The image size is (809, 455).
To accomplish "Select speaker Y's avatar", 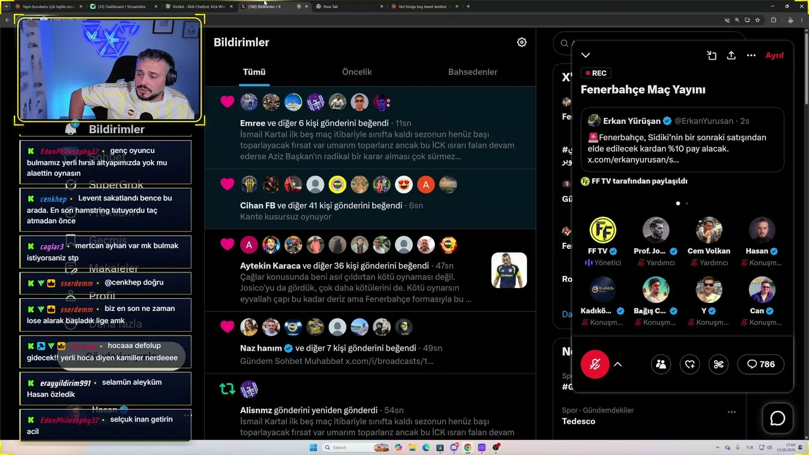I will 709,289.
